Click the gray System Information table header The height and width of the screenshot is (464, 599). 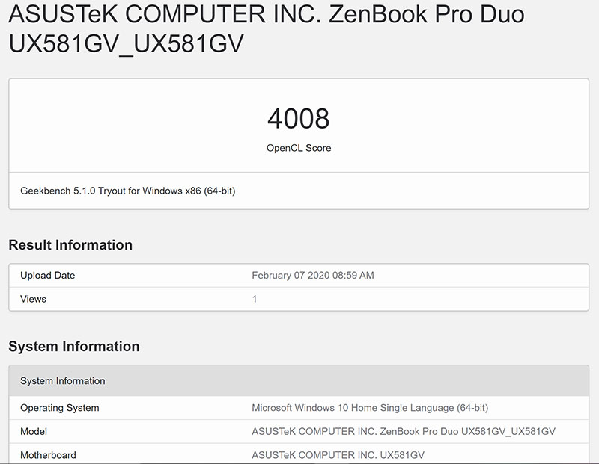[x=63, y=381]
